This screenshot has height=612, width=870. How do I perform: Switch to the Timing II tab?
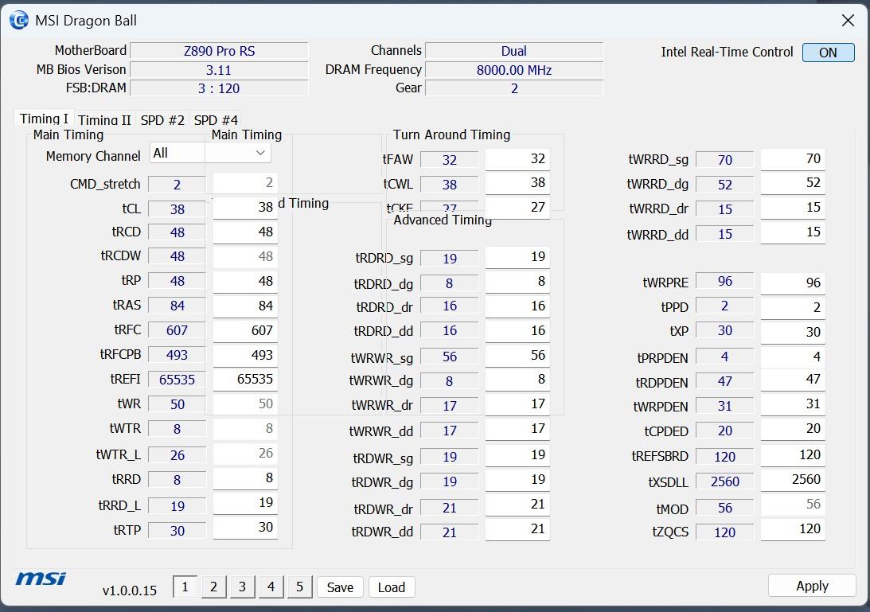[x=104, y=120]
